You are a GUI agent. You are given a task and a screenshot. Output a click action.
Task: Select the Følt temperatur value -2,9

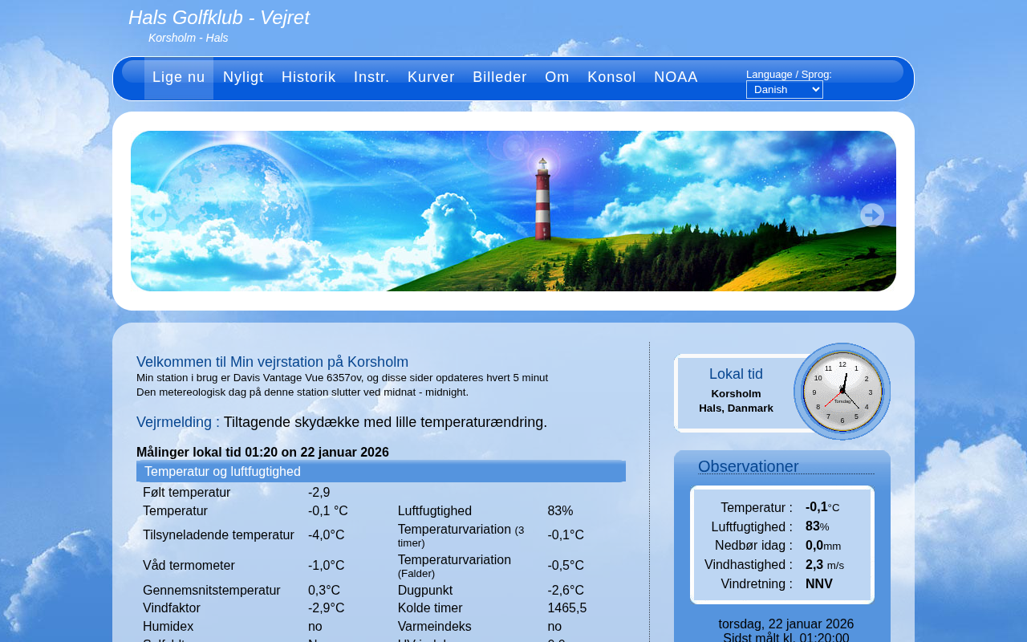pyautogui.click(x=319, y=493)
